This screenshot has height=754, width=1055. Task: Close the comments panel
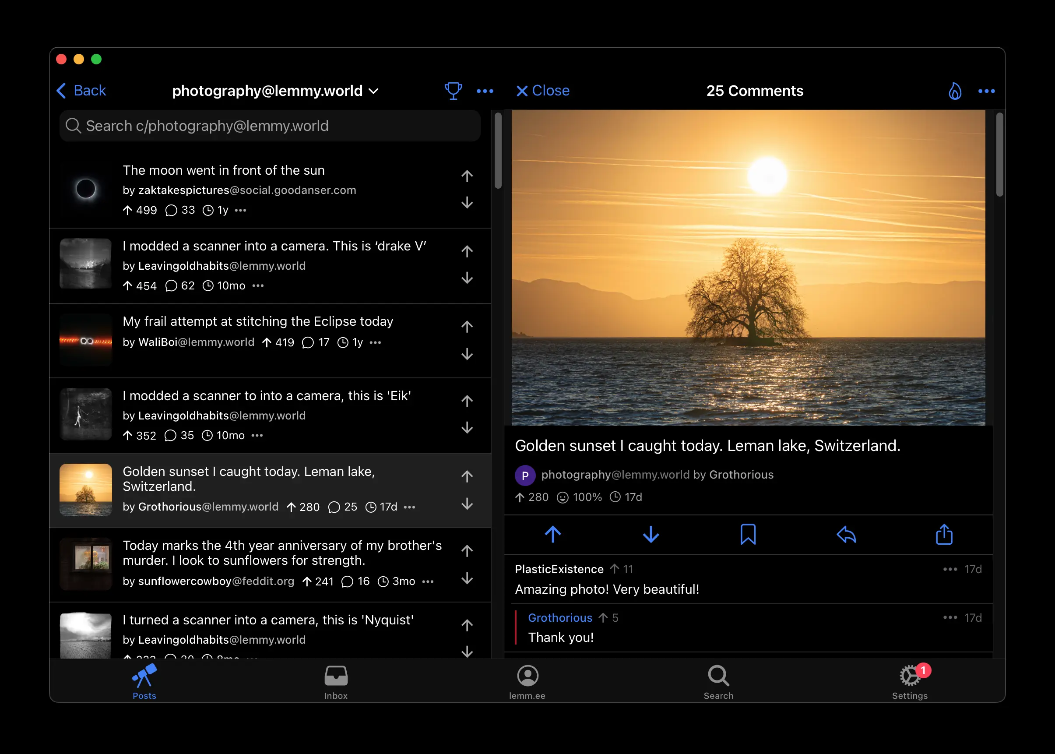tap(542, 91)
